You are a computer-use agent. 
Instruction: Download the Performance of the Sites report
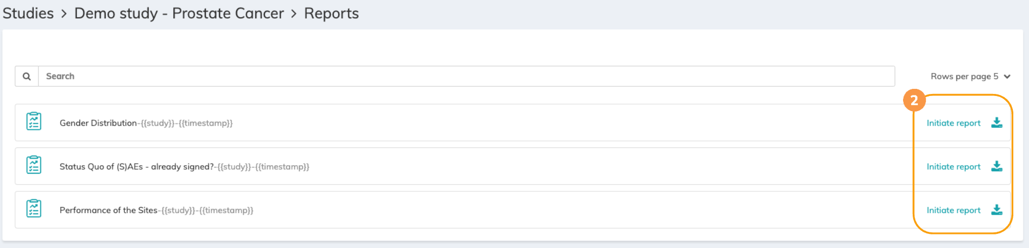point(997,210)
